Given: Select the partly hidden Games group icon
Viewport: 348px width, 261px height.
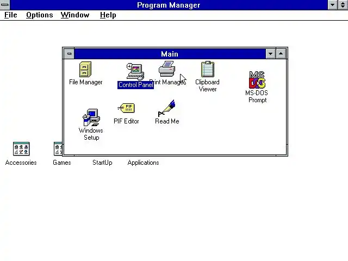Looking at the screenshot, I should (58, 148).
